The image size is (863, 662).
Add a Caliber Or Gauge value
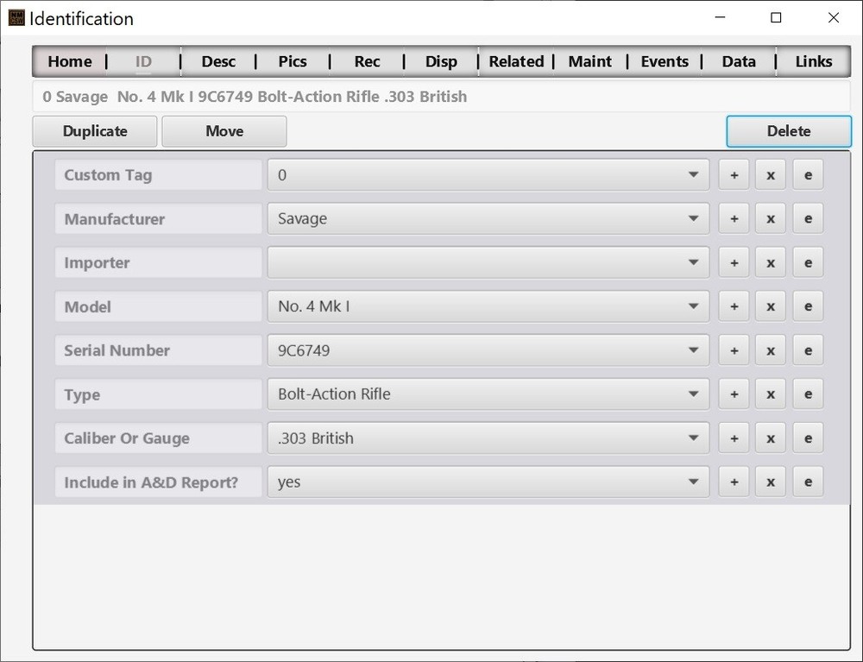pos(734,438)
